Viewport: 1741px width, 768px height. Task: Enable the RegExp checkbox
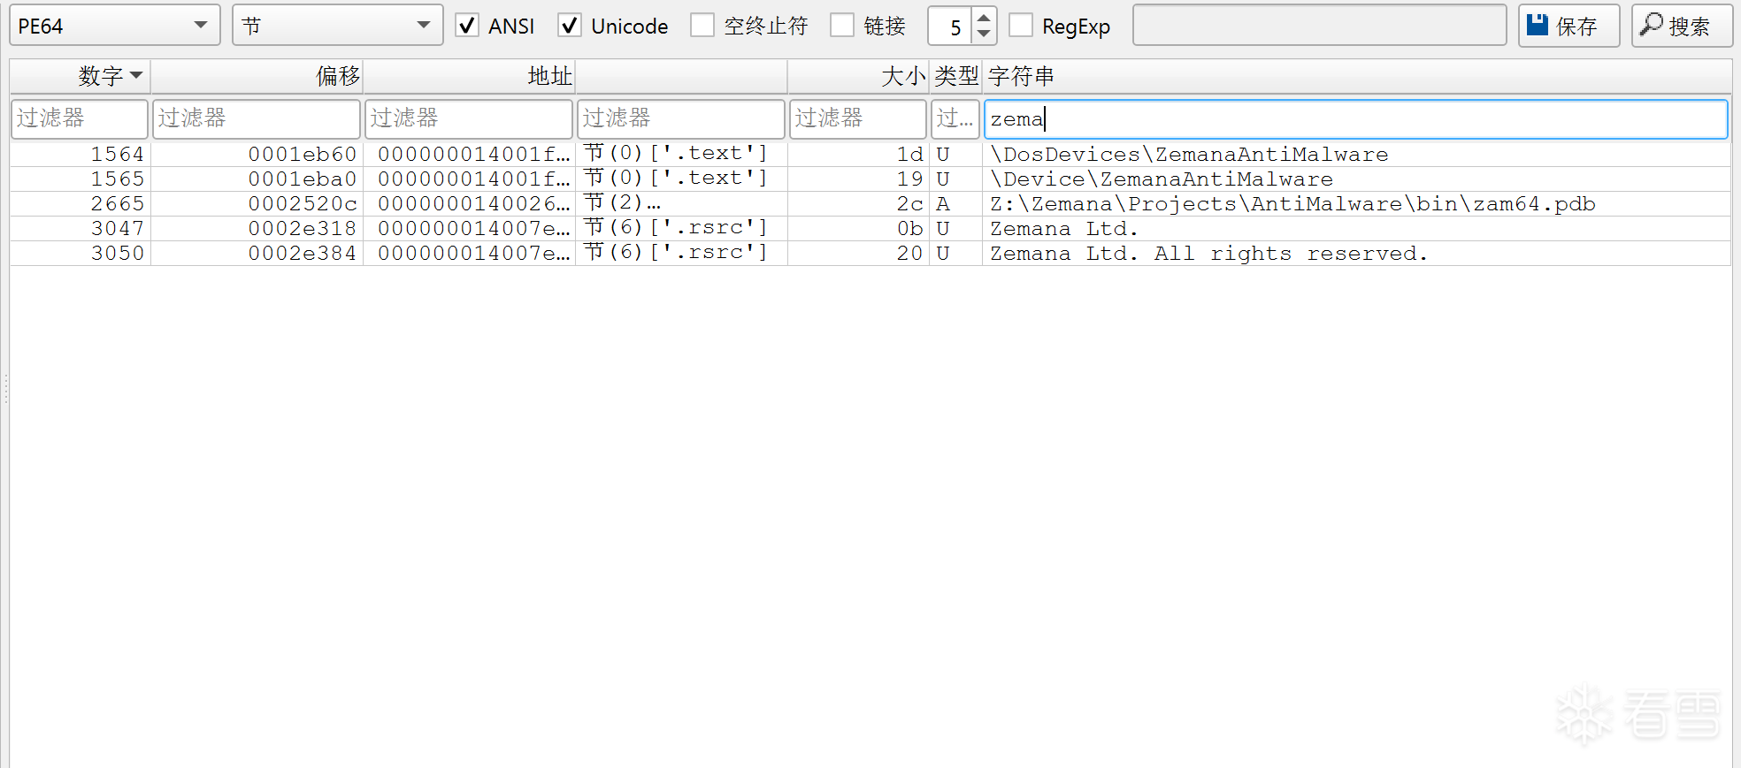click(1021, 26)
